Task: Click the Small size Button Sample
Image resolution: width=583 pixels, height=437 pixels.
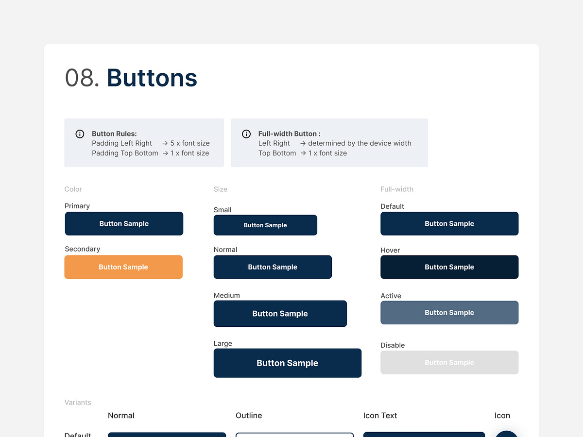Action: [265, 225]
